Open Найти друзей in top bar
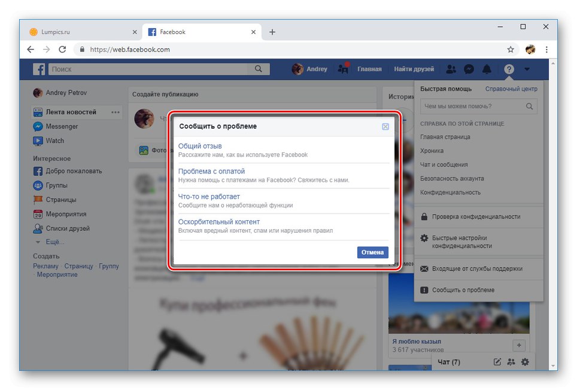The height and width of the screenshot is (390, 577). (x=414, y=69)
